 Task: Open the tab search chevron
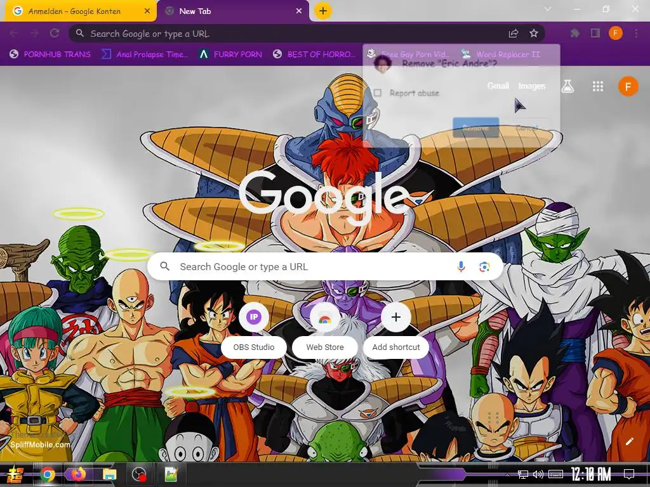point(548,9)
